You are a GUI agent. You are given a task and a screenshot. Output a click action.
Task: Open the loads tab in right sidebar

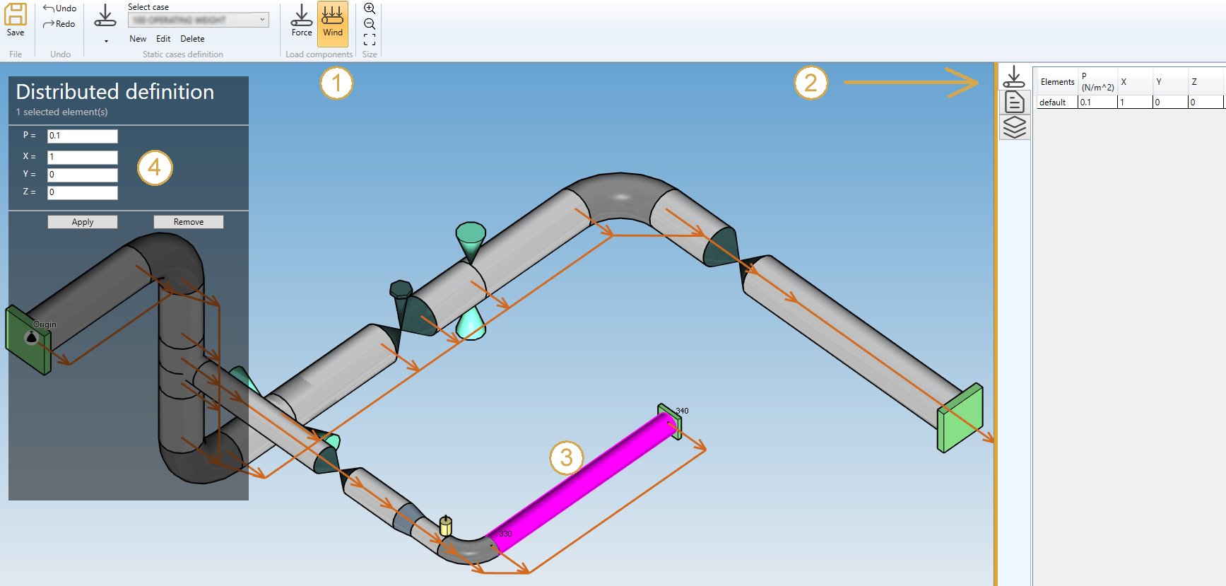pos(1014,76)
